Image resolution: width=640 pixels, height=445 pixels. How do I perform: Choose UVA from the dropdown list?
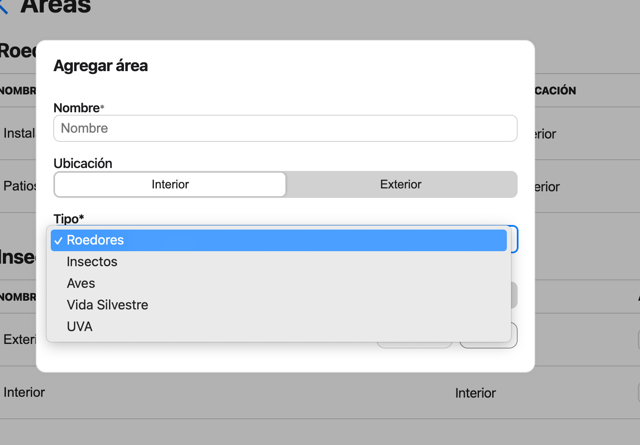79,326
